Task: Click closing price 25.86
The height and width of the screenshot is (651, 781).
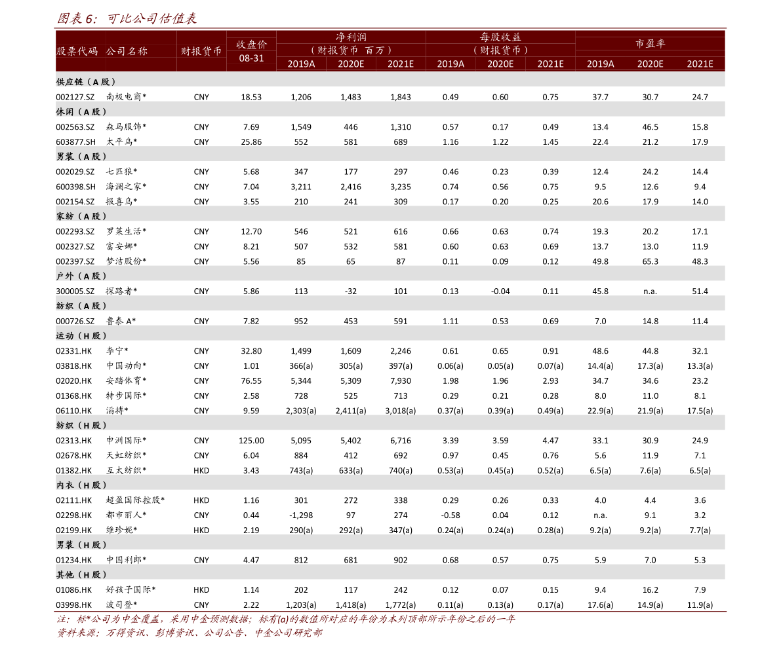Action: coord(251,142)
